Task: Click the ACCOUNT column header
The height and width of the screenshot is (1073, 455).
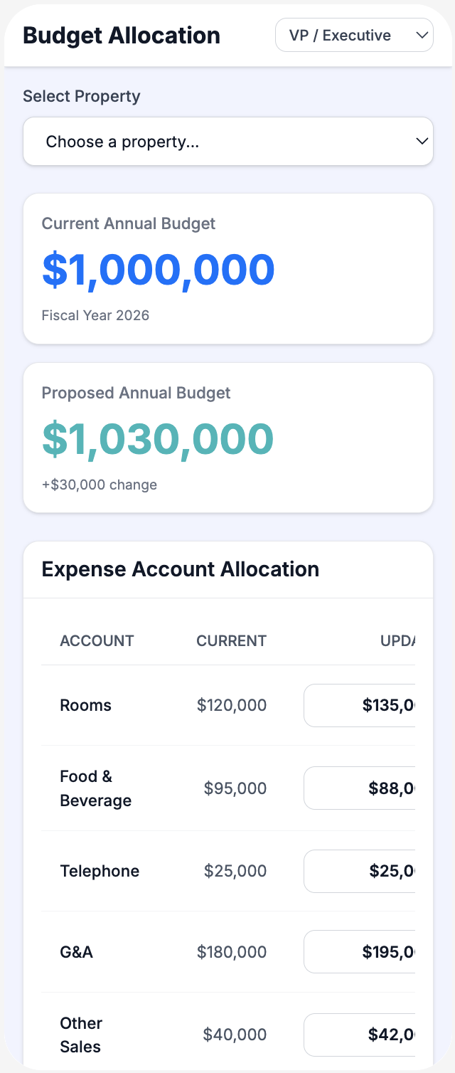Action: click(x=97, y=640)
